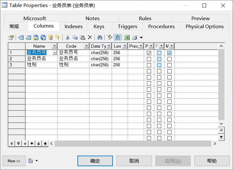The width and height of the screenshot is (233, 170).
Task: Check Mandatory for 性别
Action: tap(169, 65)
